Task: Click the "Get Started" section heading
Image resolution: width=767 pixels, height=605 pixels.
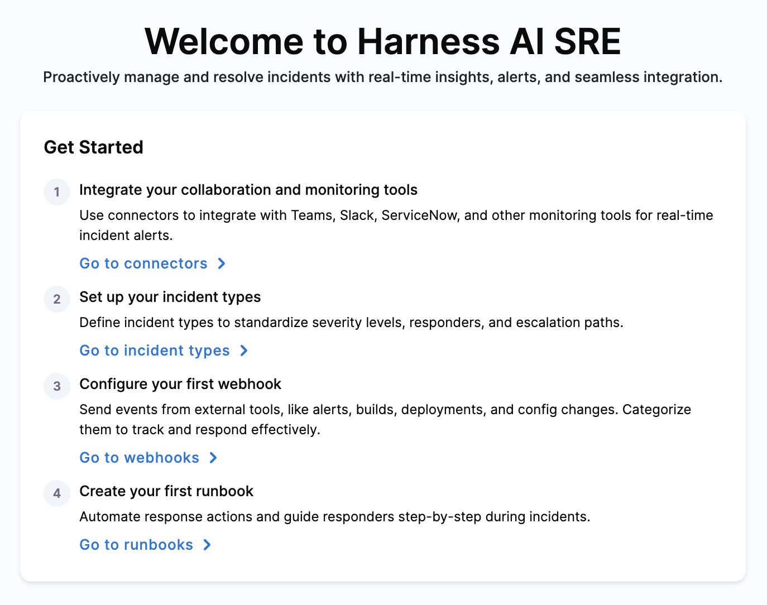Action: tap(94, 147)
